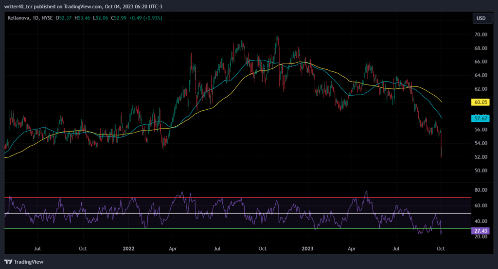Click the 2023 label on the time axis
Viewport: 498px width, 269px height.
tap(307, 249)
